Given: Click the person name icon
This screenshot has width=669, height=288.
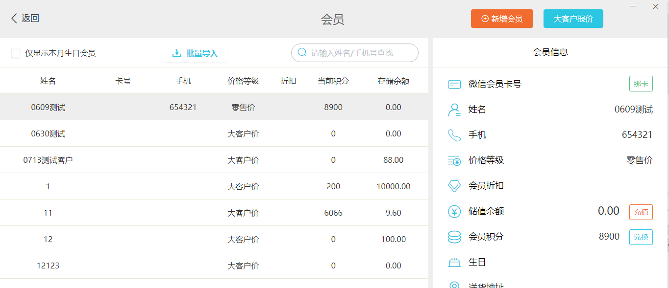Looking at the screenshot, I should tap(454, 110).
